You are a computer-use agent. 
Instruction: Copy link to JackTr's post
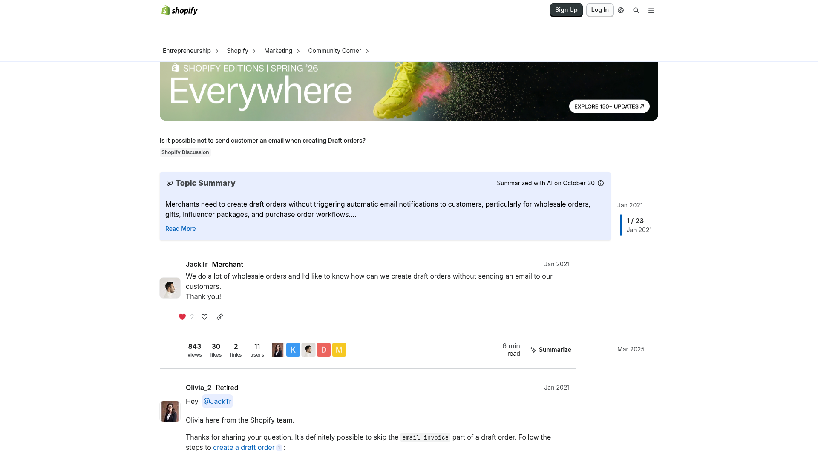coord(220,317)
